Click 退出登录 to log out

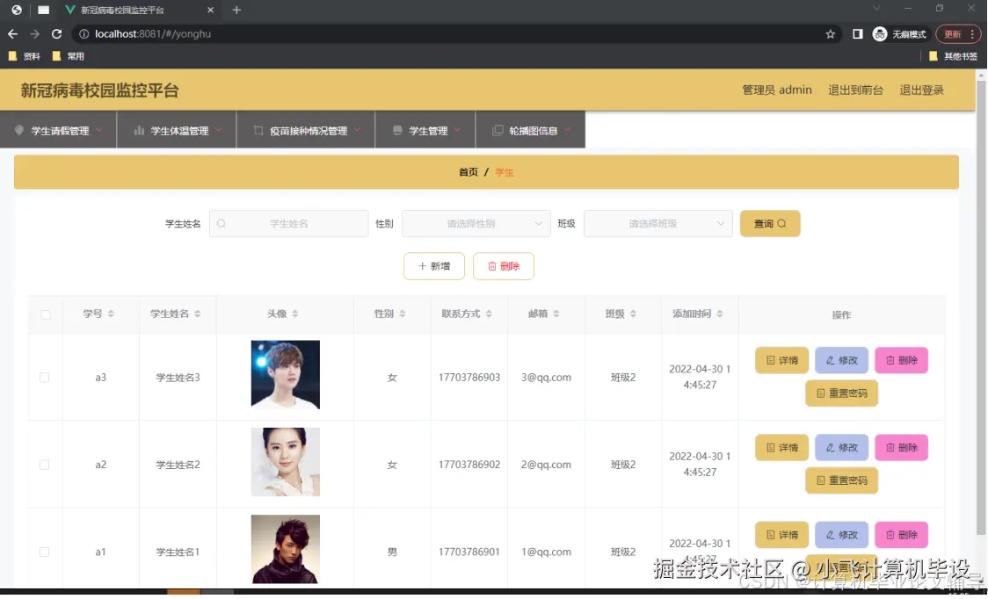tap(922, 90)
